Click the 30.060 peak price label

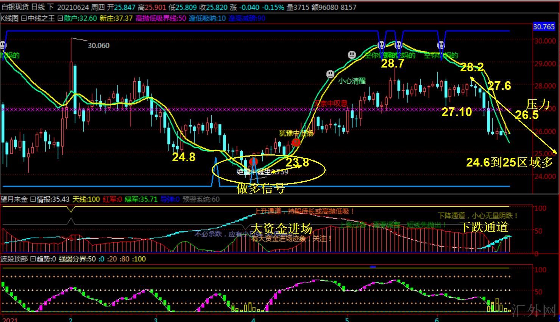(x=99, y=46)
